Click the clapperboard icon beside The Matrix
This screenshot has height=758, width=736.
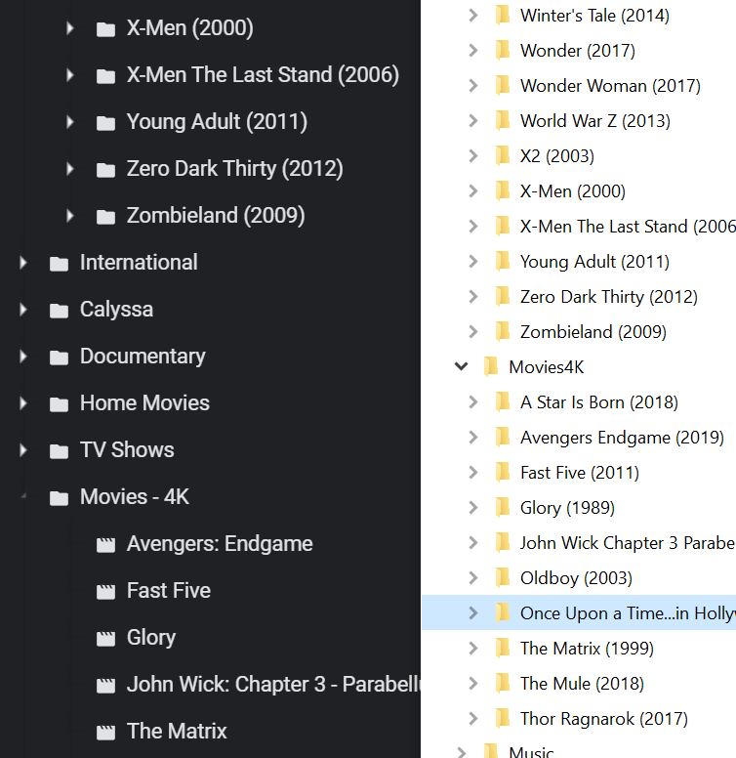tap(106, 733)
